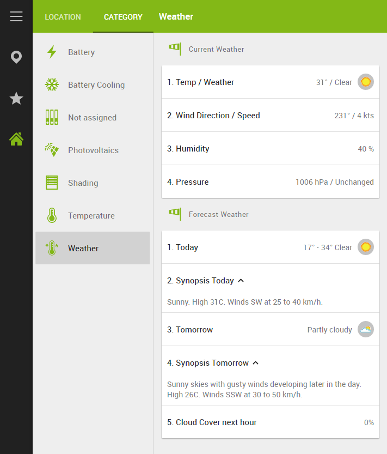This screenshot has width=387, height=454.
Task: Click the Humidity row
Action: click(x=271, y=149)
